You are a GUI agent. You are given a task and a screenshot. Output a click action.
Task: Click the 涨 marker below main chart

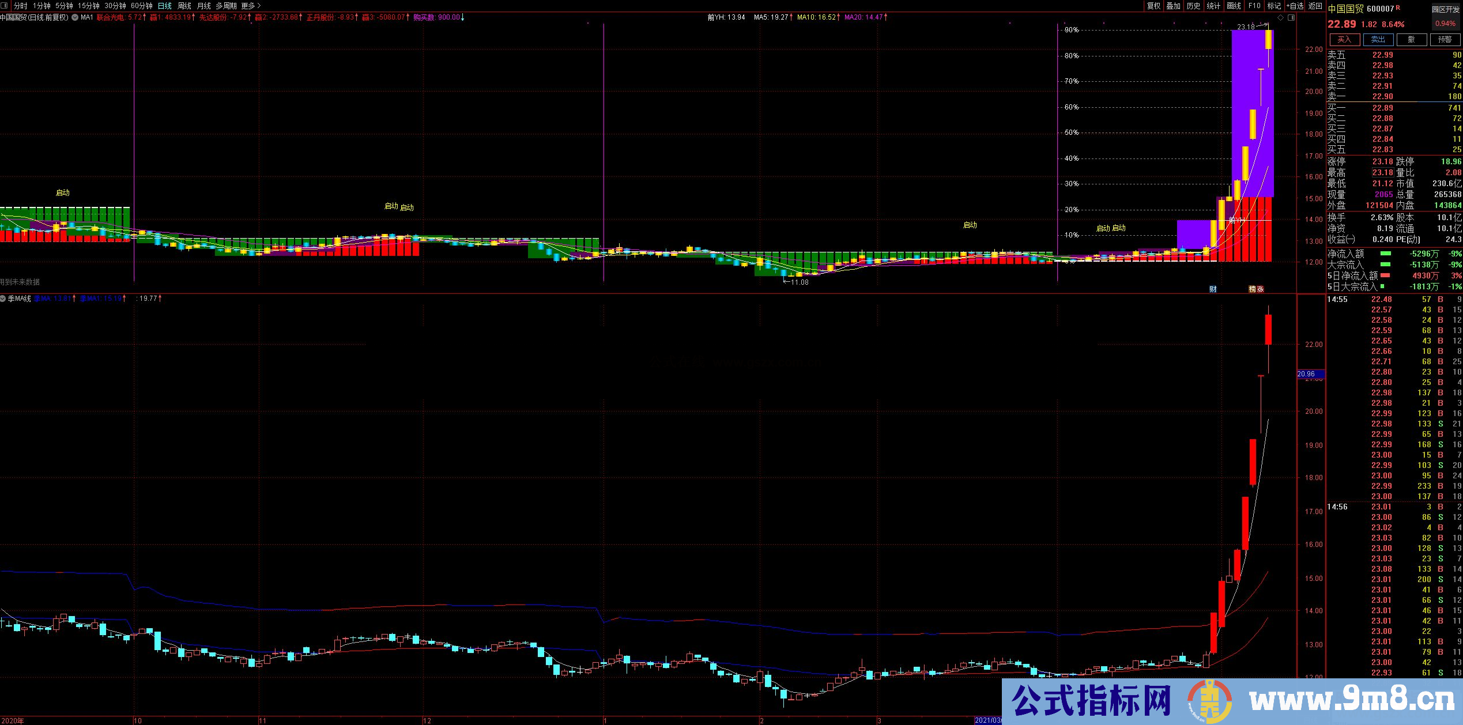pyautogui.click(x=1261, y=289)
